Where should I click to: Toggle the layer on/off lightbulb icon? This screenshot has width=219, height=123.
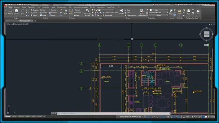[92, 10]
